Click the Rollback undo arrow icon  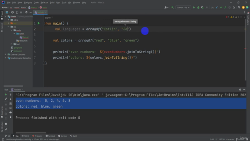pyautogui.click(x=234, y=7)
